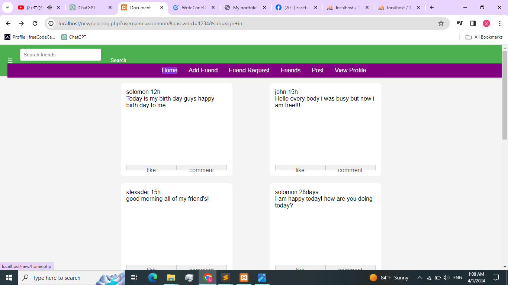Open Chrome side panel icon
Screen dimensions: 508x285
[x=473, y=23]
